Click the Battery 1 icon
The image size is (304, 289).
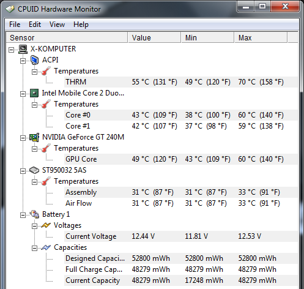(x=34, y=214)
